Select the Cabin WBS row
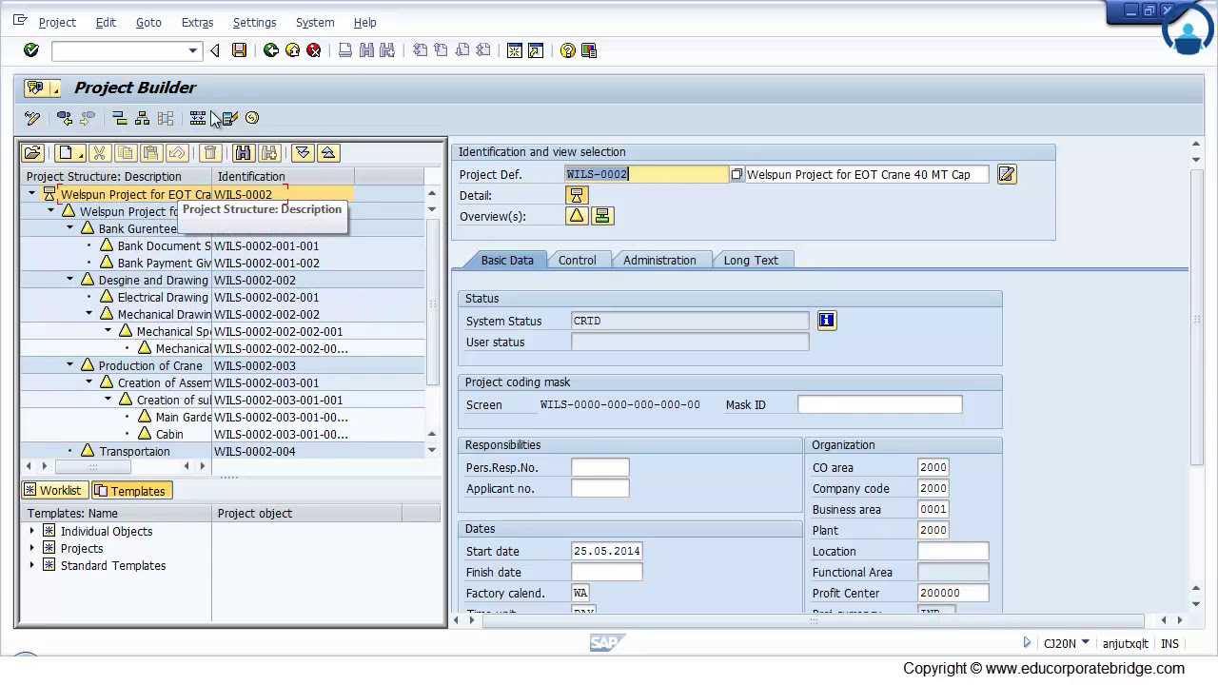Image resolution: width=1218 pixels, height=685 pixels. 223,434
